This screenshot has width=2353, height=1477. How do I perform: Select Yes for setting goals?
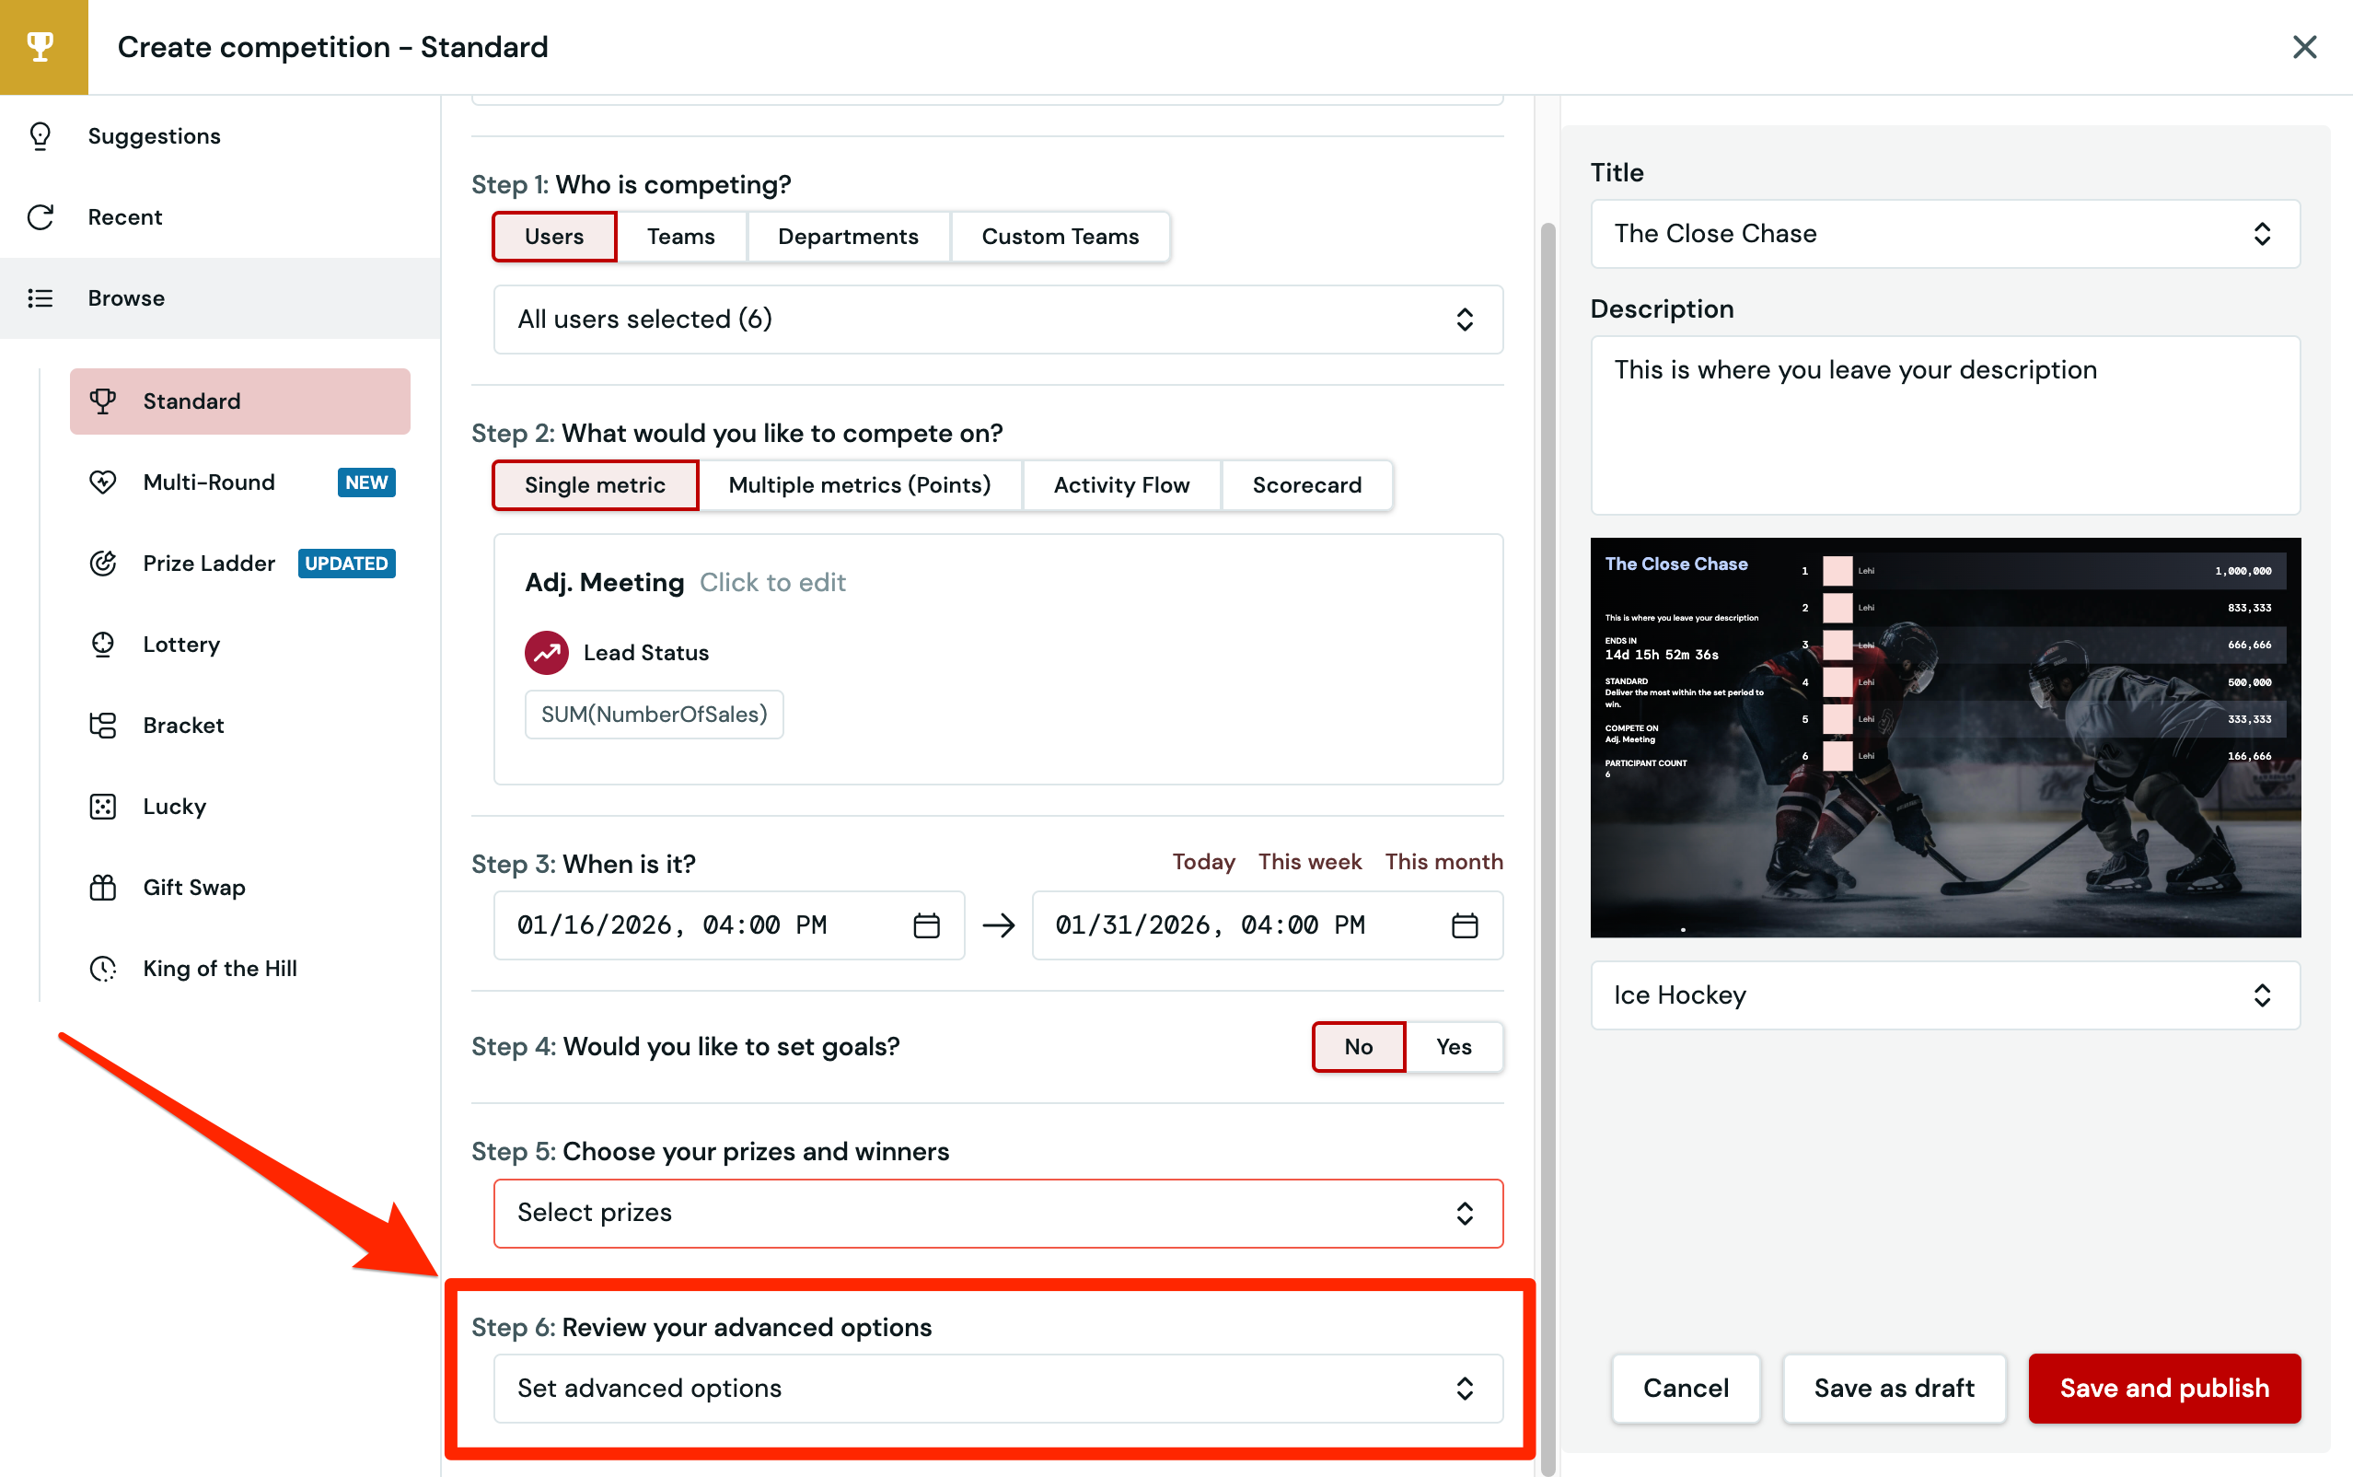coord(1453,1046)
